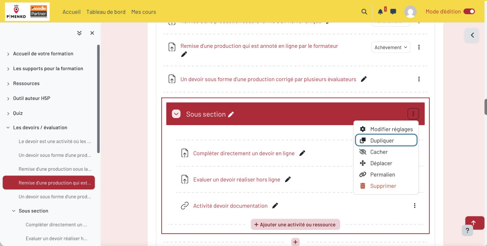This screenshot has width=487, height=246.
Task: Click assignment icon of 'plusieurs évaluateurs' devoir
Action: click(172, 79)
